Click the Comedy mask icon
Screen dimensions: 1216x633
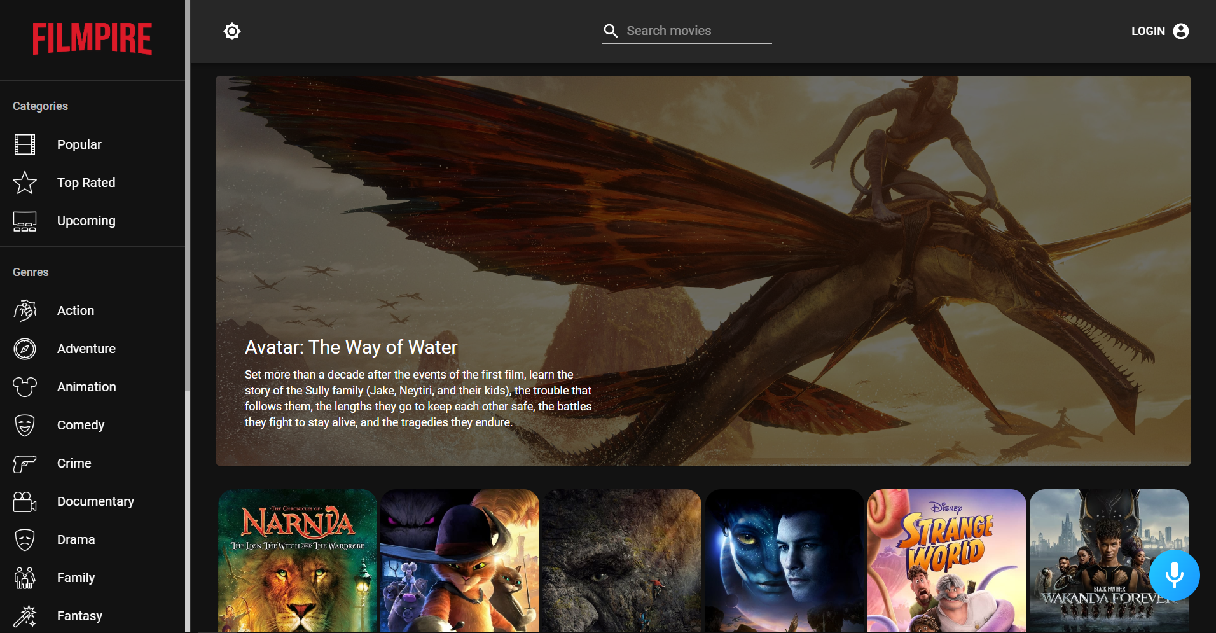(x=25, y=425)
